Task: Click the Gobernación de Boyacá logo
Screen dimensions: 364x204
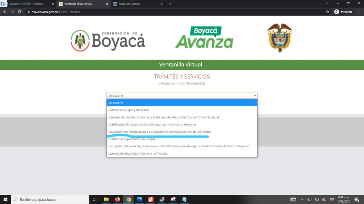Action: point(108,40)
